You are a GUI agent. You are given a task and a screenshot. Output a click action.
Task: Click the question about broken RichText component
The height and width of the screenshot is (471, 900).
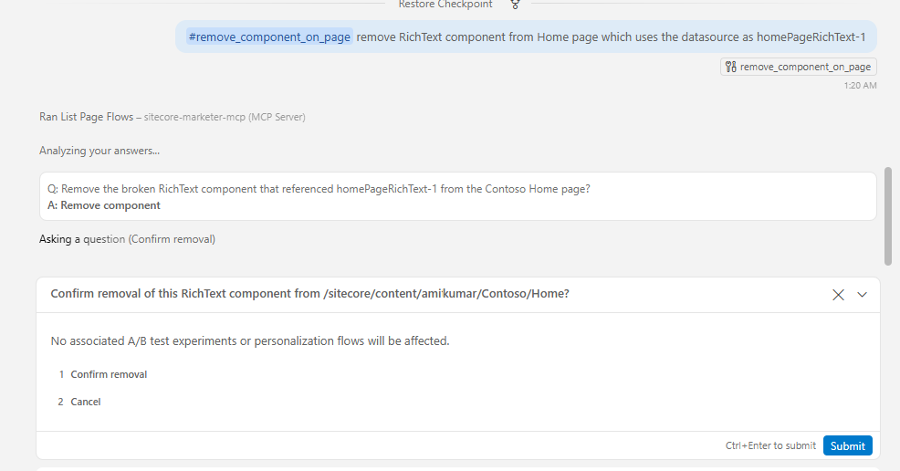coord(319,189)
